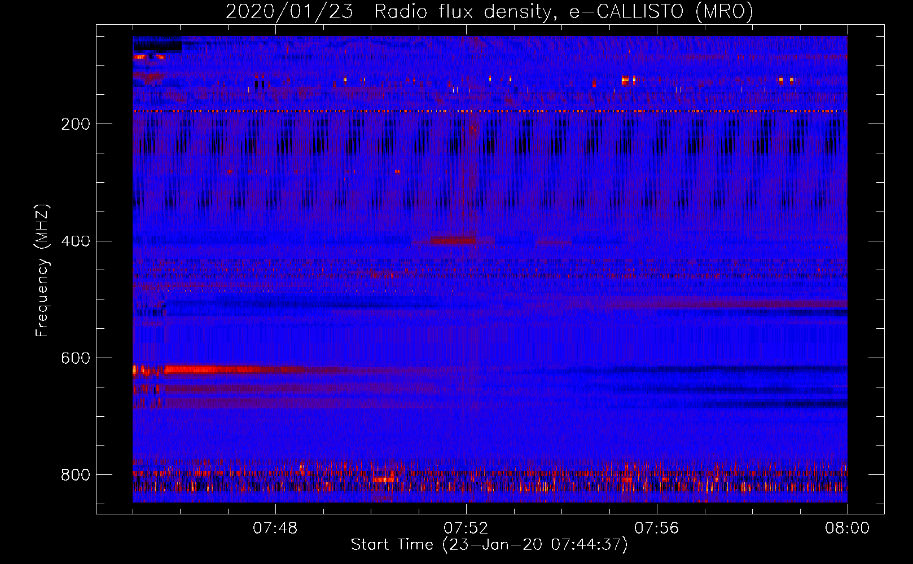Click the dotted interference line just below 200 MHz

click(x=490, y=111)
